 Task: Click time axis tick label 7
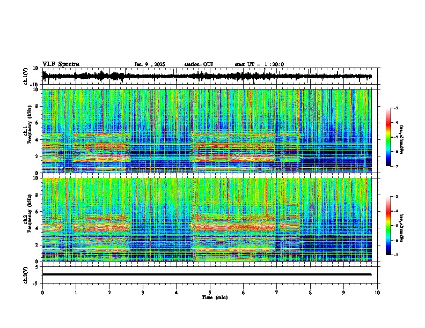click(x=277, y=293)
